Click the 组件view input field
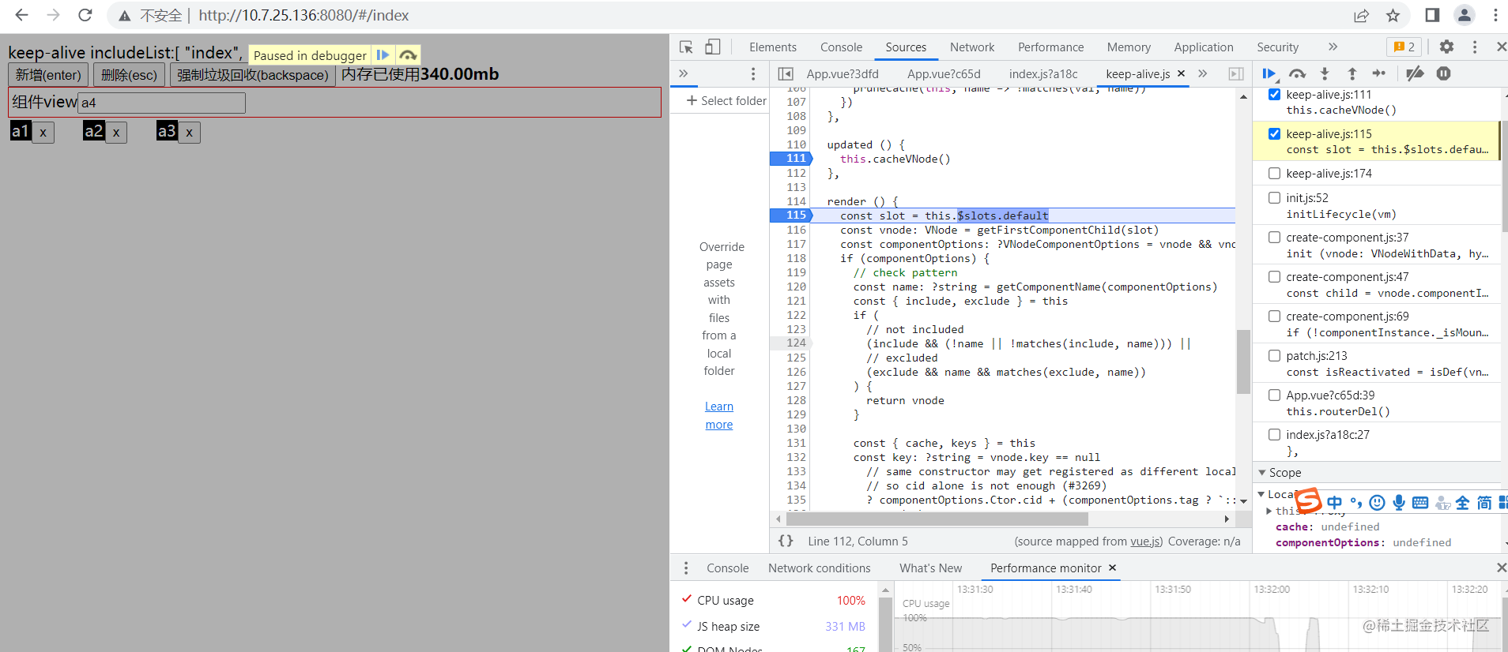 click(x=161, y=103)
